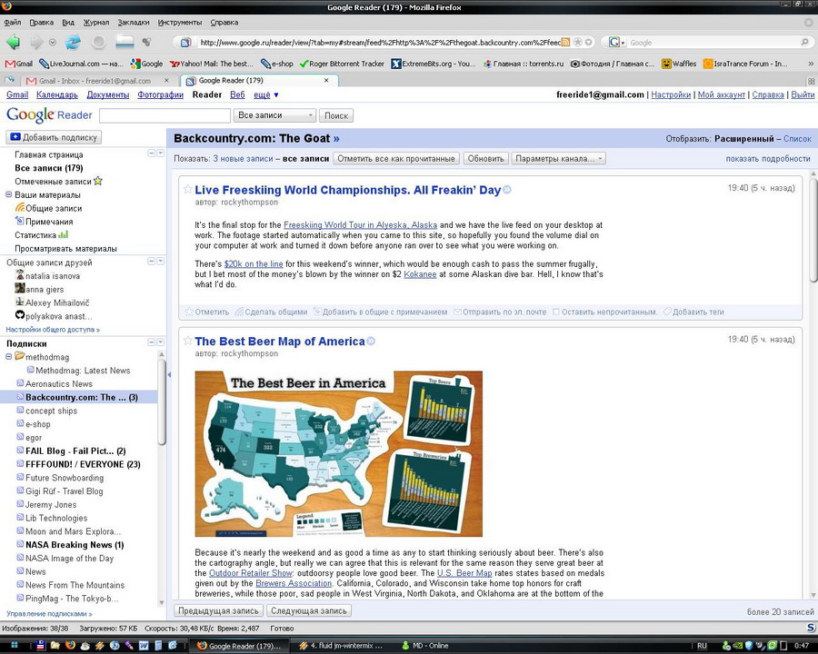Select FFFFOUND! / EVERYONE subscription
This screenshot has width=818, height=654.
[x=83, y=464]
